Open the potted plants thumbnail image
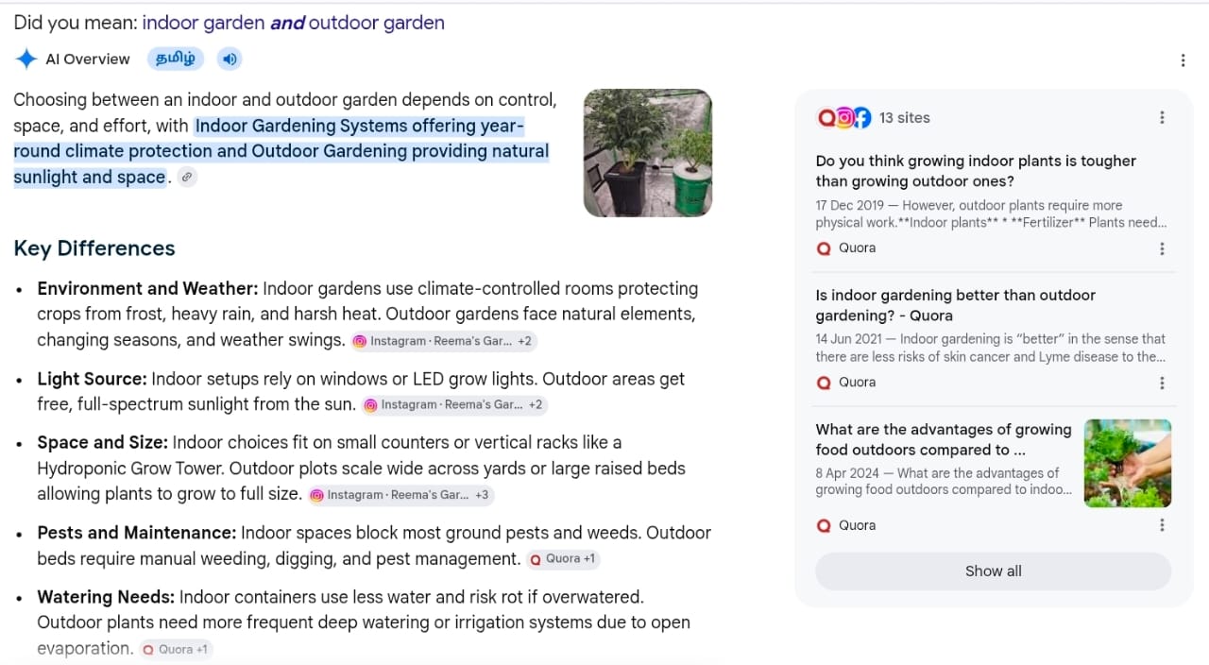Viewport: 1209px width, 665px height. coord(648,153)
